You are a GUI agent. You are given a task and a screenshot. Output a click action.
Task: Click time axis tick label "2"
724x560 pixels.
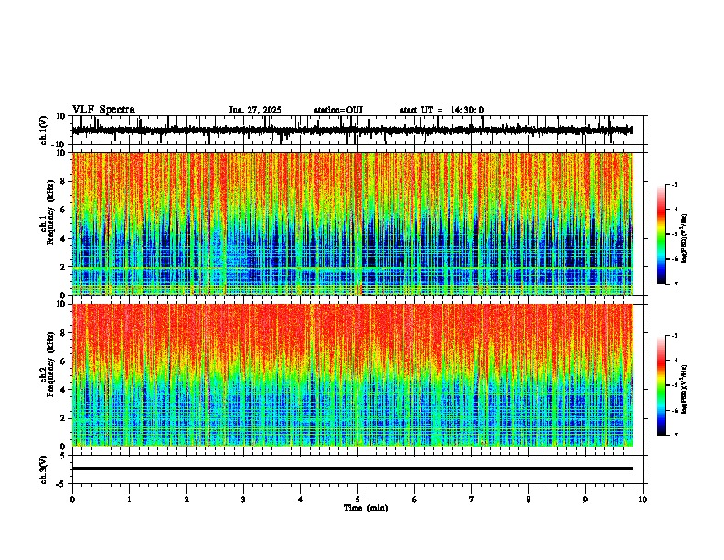pyautogui.click(x=186, y=500)
